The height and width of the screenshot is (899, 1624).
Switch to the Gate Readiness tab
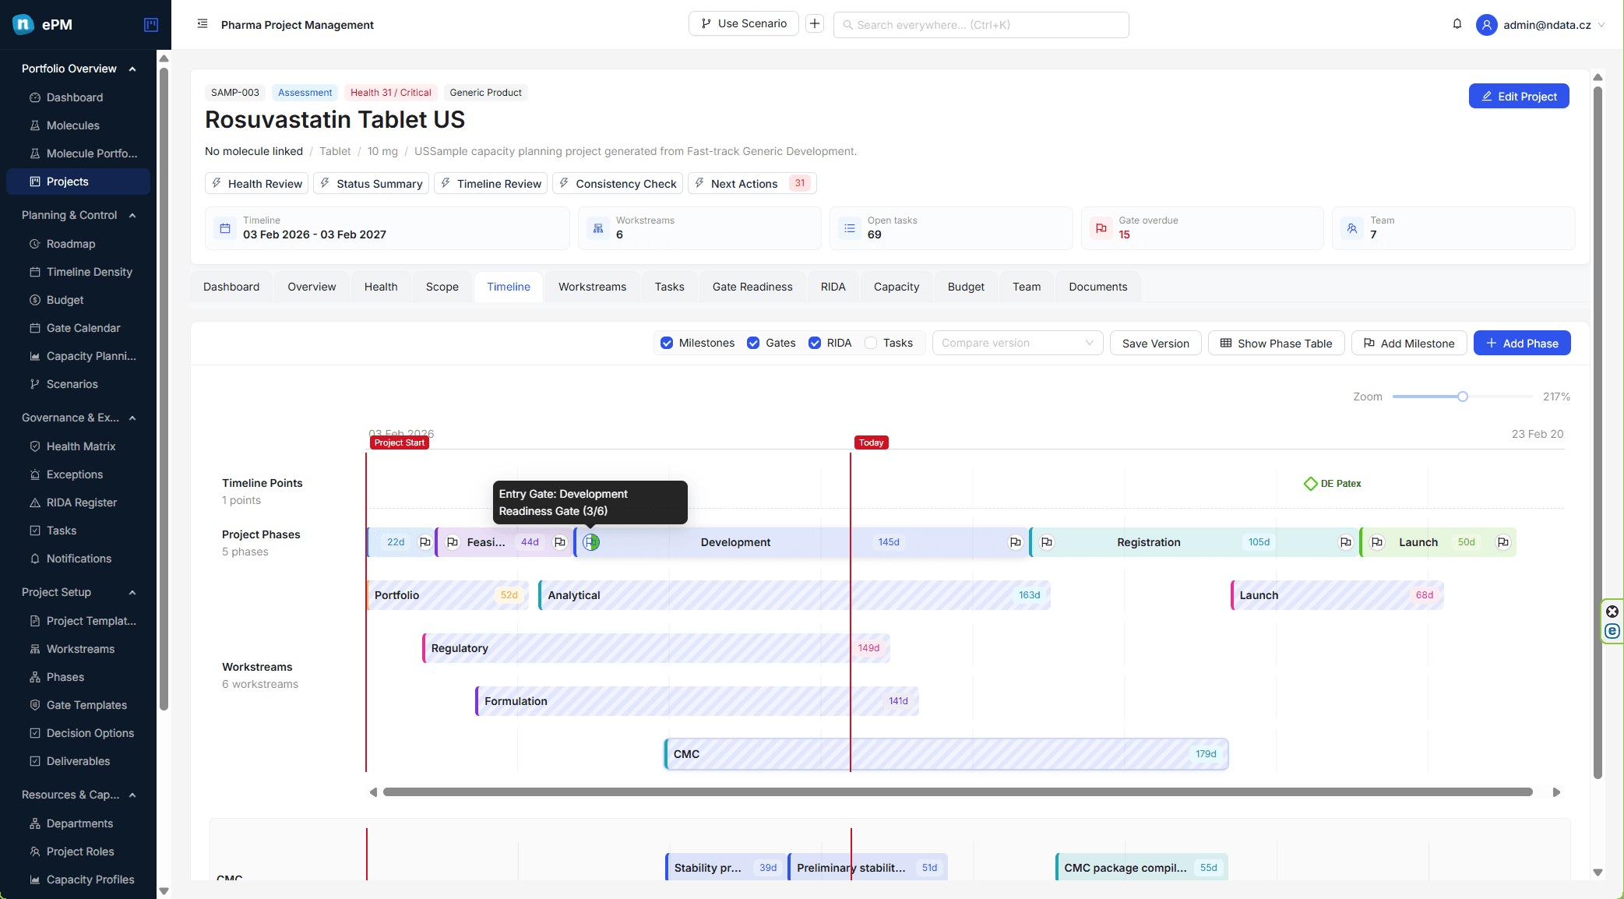tap(752, 287)
